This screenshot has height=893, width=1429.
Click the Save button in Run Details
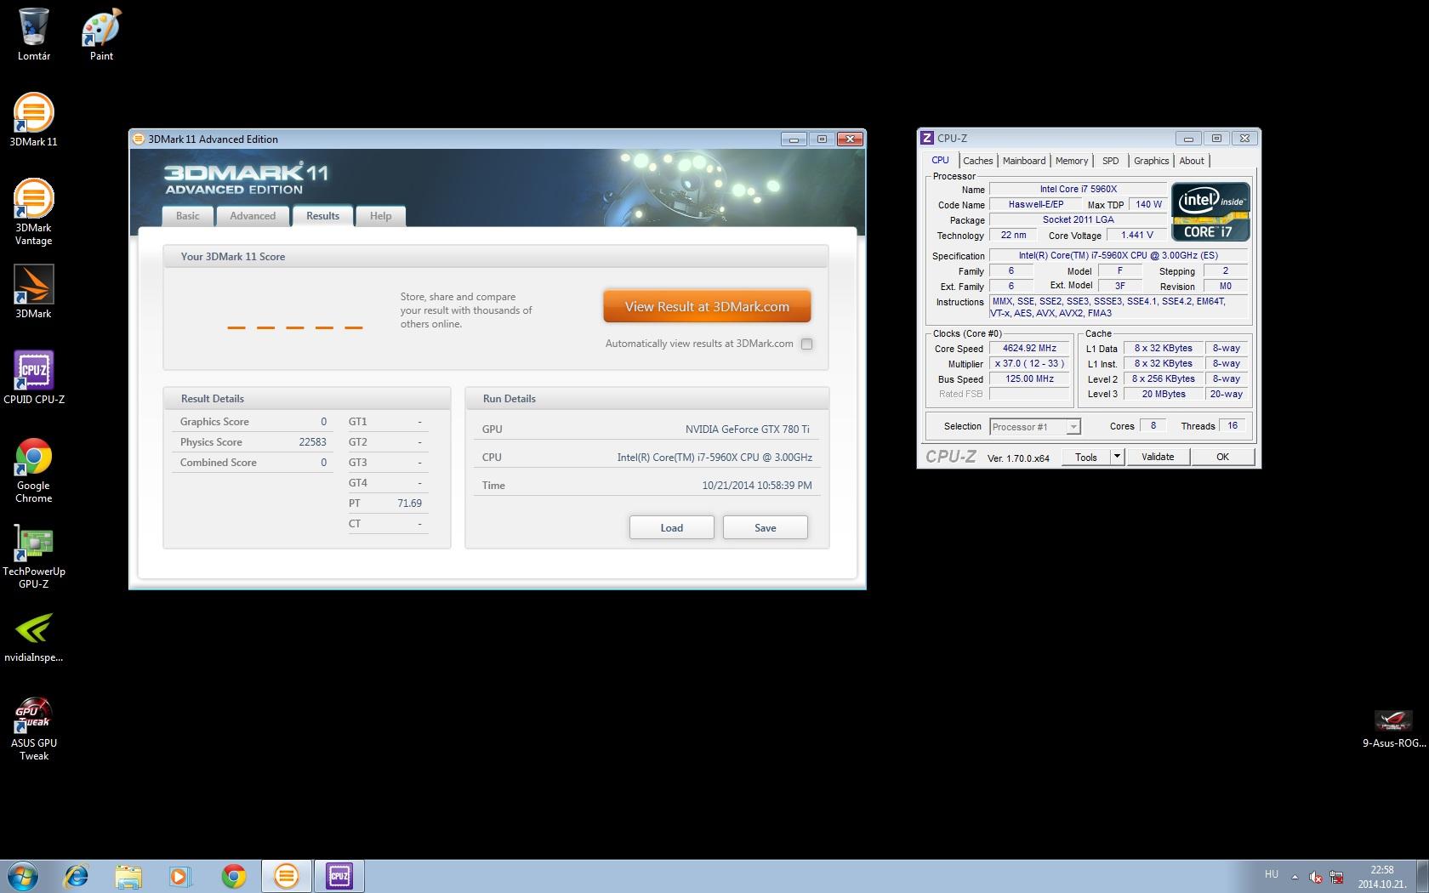766,528
